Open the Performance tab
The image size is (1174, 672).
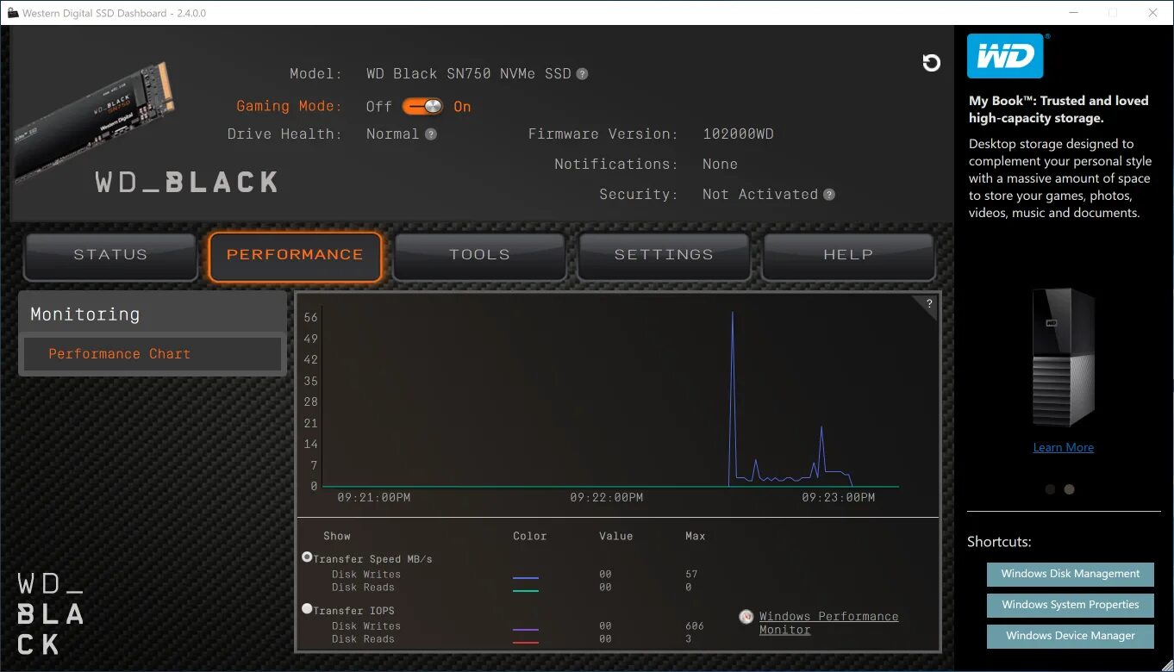(295, 256)
